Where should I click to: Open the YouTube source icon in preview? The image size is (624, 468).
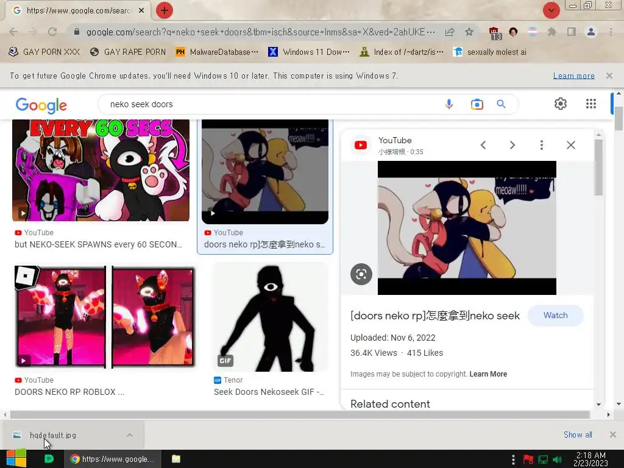(361, 145)
